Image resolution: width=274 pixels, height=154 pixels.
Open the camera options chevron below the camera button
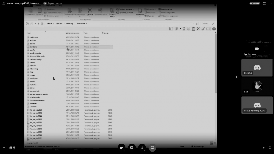[124, 150]
